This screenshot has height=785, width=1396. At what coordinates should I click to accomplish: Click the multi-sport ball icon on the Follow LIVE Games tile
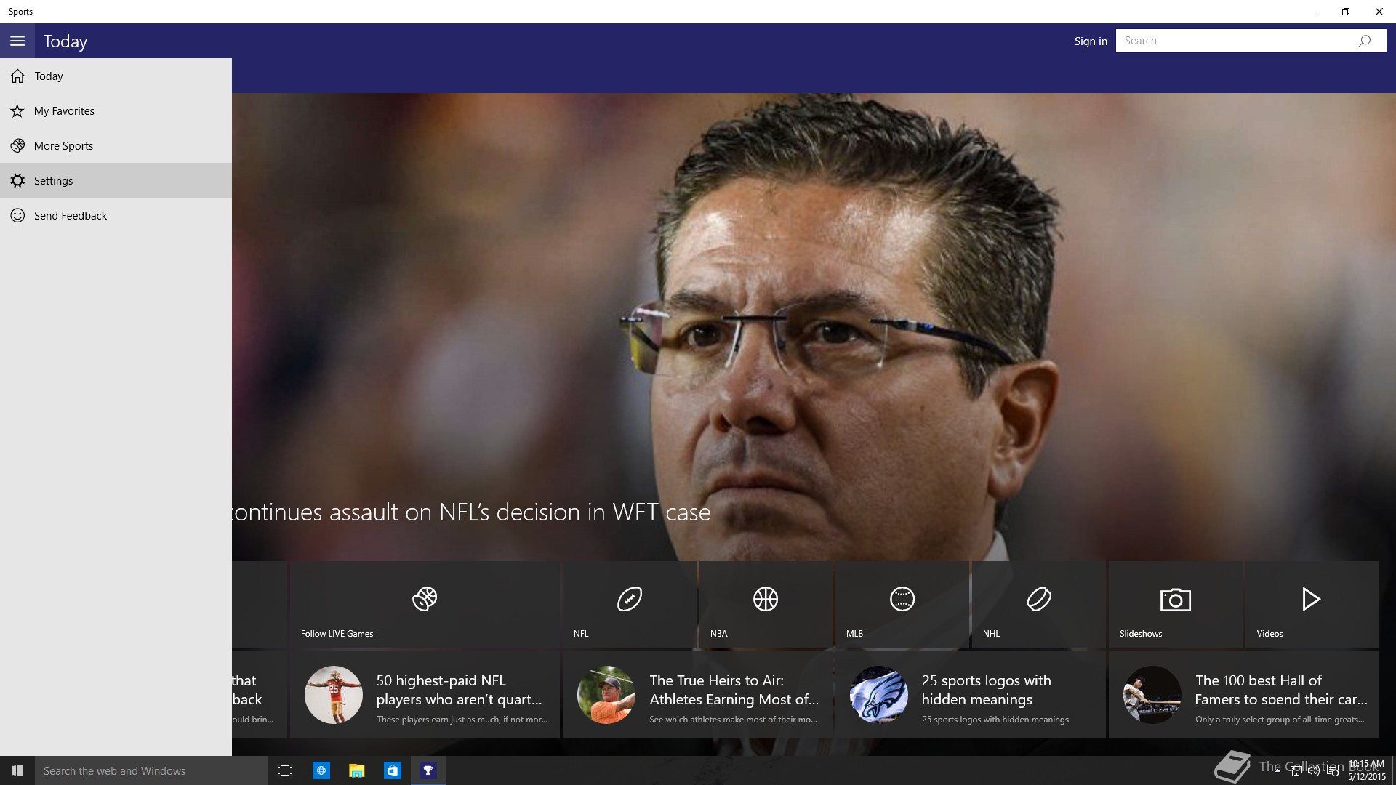point(425,599)
